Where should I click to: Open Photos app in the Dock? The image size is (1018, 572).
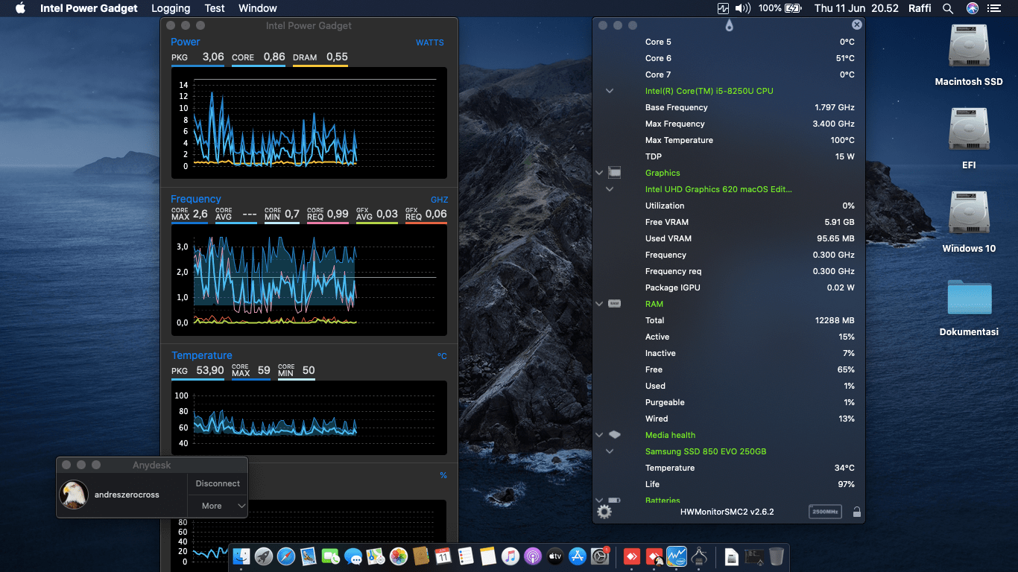[398, 556]
